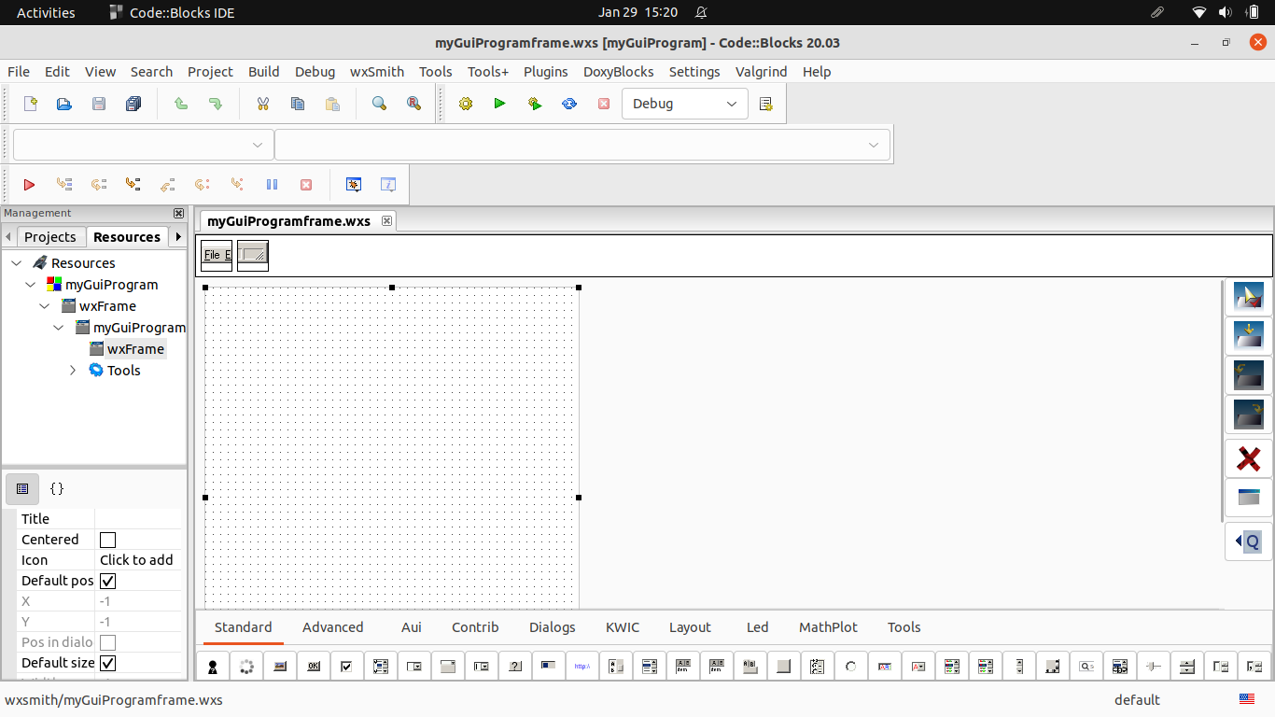
Task: Click the green Run icon
Action: pyautogui.click(x=500, y=104)
